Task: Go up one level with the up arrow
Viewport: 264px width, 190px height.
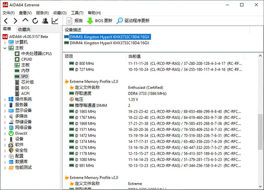Action: pyautogui.click(x=25, y=20)
